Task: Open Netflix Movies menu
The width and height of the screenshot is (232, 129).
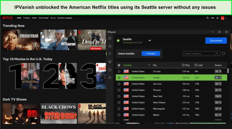Action: coord(34,18)
